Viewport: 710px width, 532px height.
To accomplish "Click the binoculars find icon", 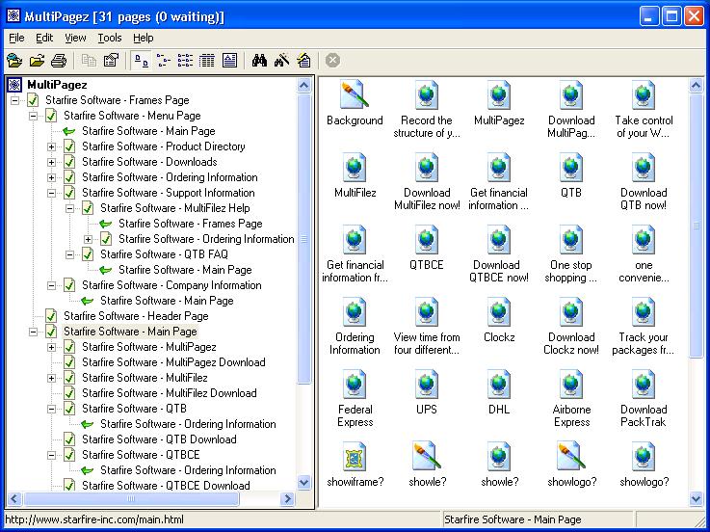I will coord(259,61).
